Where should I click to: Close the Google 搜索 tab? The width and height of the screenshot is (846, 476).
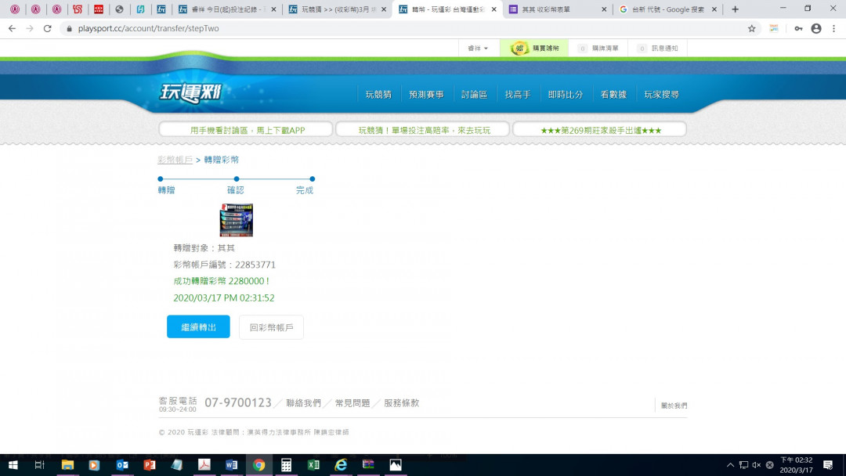[714, 9]
